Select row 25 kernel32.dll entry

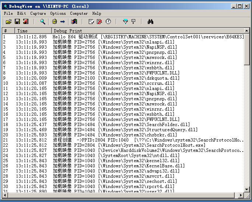tap(123, 160)
